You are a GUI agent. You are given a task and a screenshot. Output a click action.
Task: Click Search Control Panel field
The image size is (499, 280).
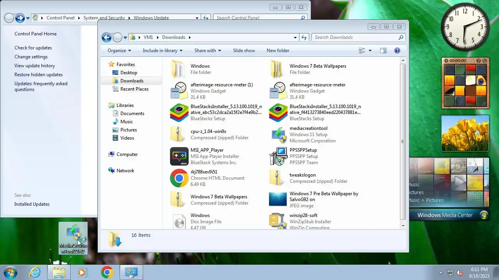[x=260, y=17]
